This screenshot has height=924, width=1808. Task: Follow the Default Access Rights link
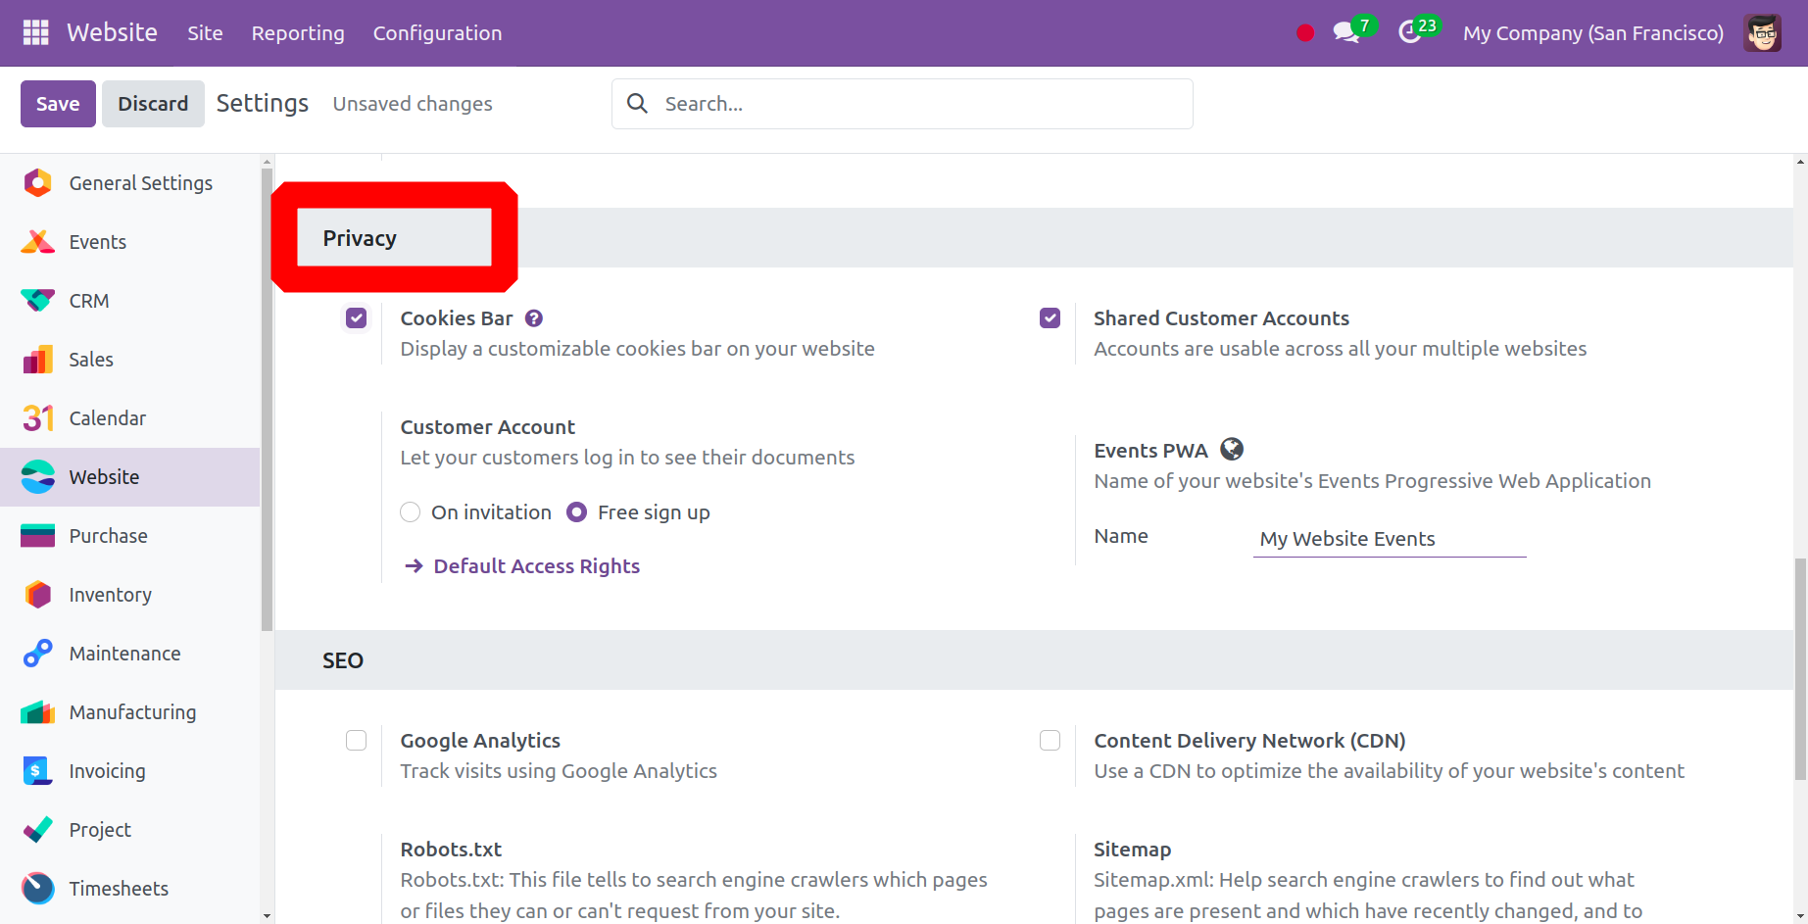coord(536,566)
